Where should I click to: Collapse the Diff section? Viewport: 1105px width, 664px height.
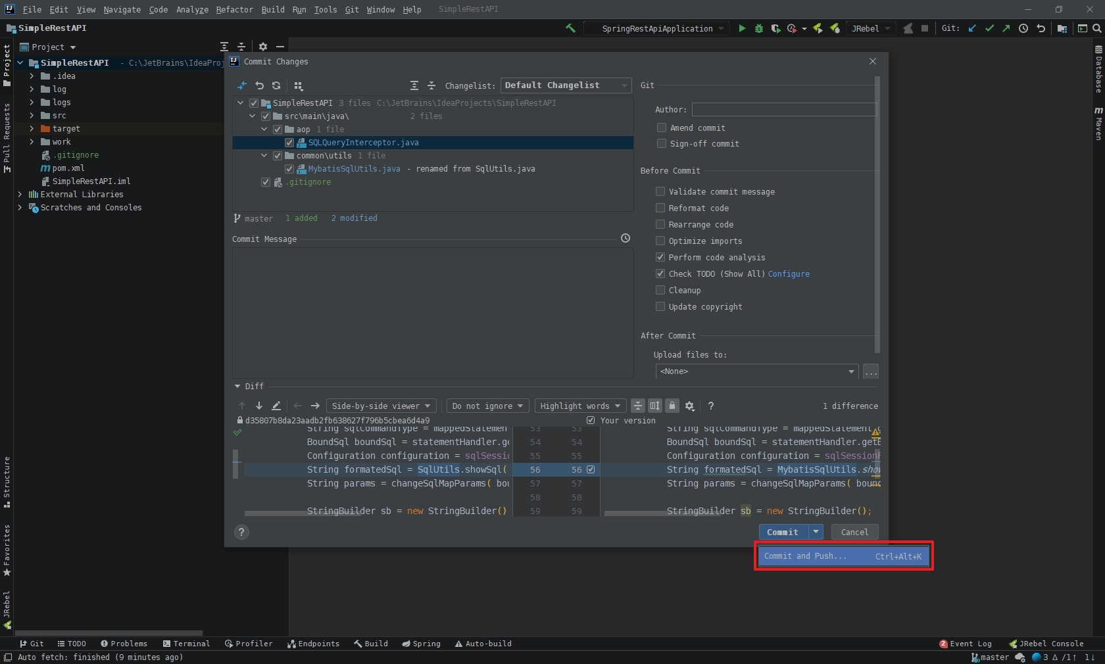237,386
